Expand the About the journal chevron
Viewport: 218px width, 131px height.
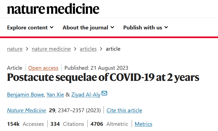(x=112, y=28)
